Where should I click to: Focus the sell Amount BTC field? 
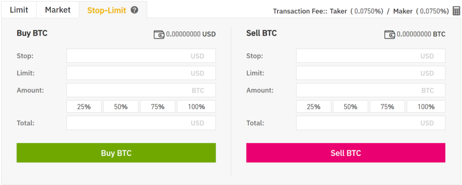coord(371,90)
